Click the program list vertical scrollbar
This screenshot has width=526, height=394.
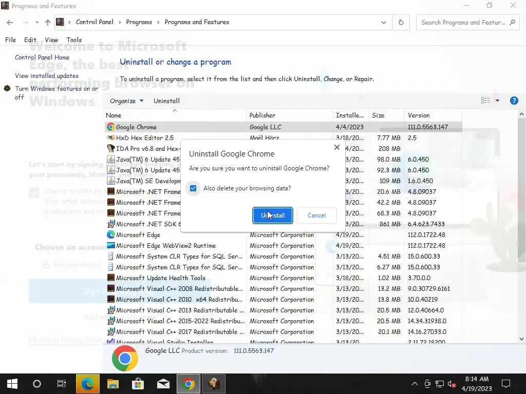pos(521,190)
